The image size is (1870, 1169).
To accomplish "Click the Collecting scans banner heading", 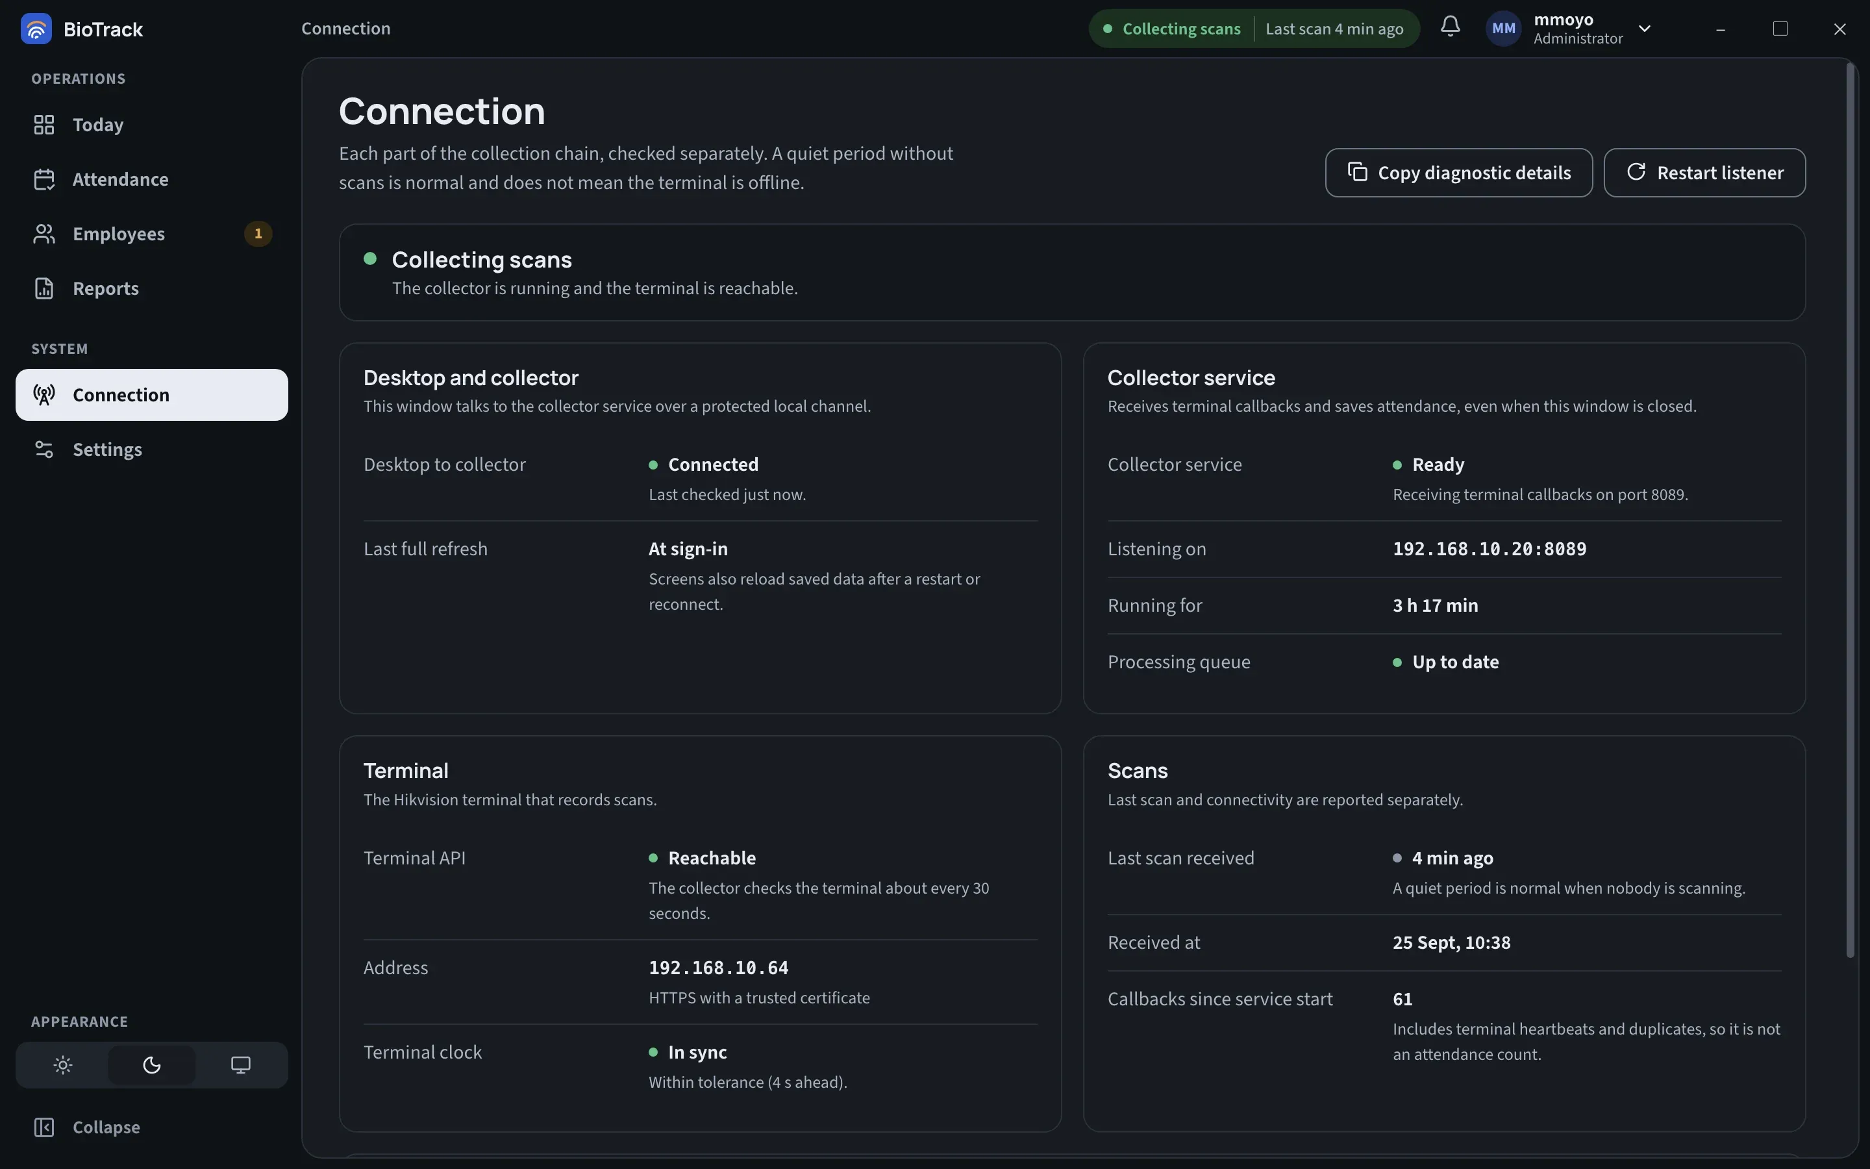I will pyautogui.click(x=481, y=260).
